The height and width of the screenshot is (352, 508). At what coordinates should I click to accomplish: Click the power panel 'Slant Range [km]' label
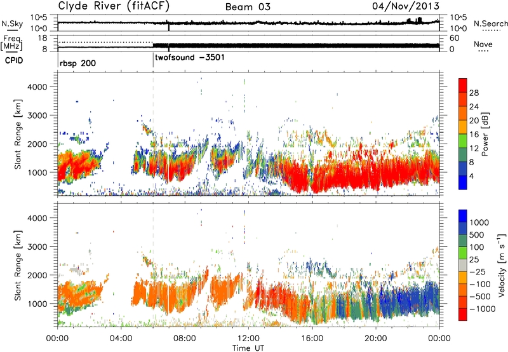pyautogui.click(x=18, y=134)
